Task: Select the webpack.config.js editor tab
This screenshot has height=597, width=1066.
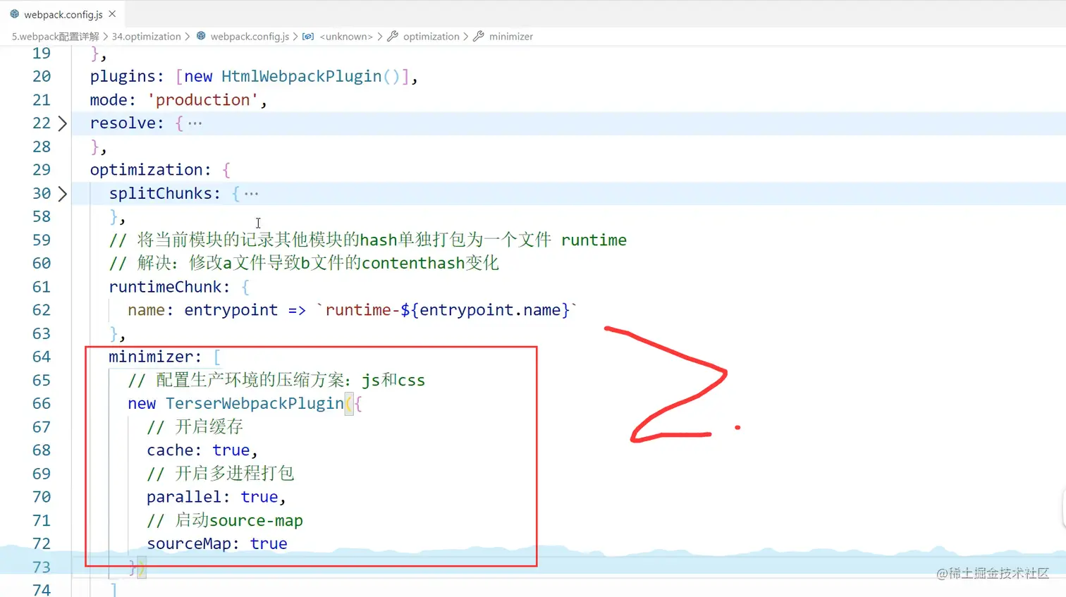Action: coord(62,14)
